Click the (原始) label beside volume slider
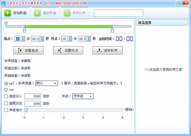The height and width of the screenshot is (136, 191). 129,110
